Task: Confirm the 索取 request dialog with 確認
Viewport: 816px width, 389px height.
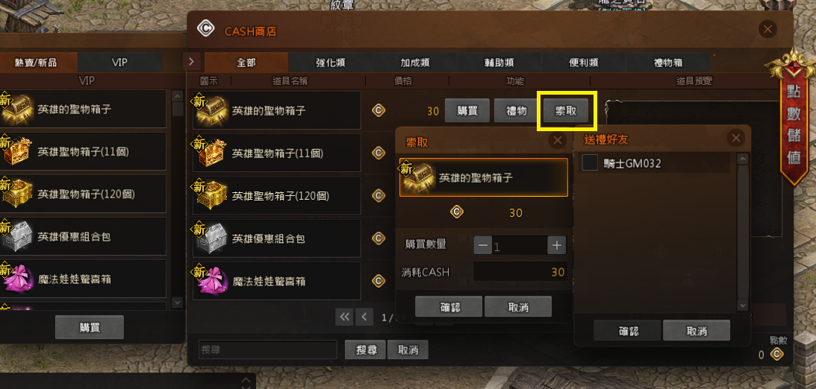Action: point(448,306)
